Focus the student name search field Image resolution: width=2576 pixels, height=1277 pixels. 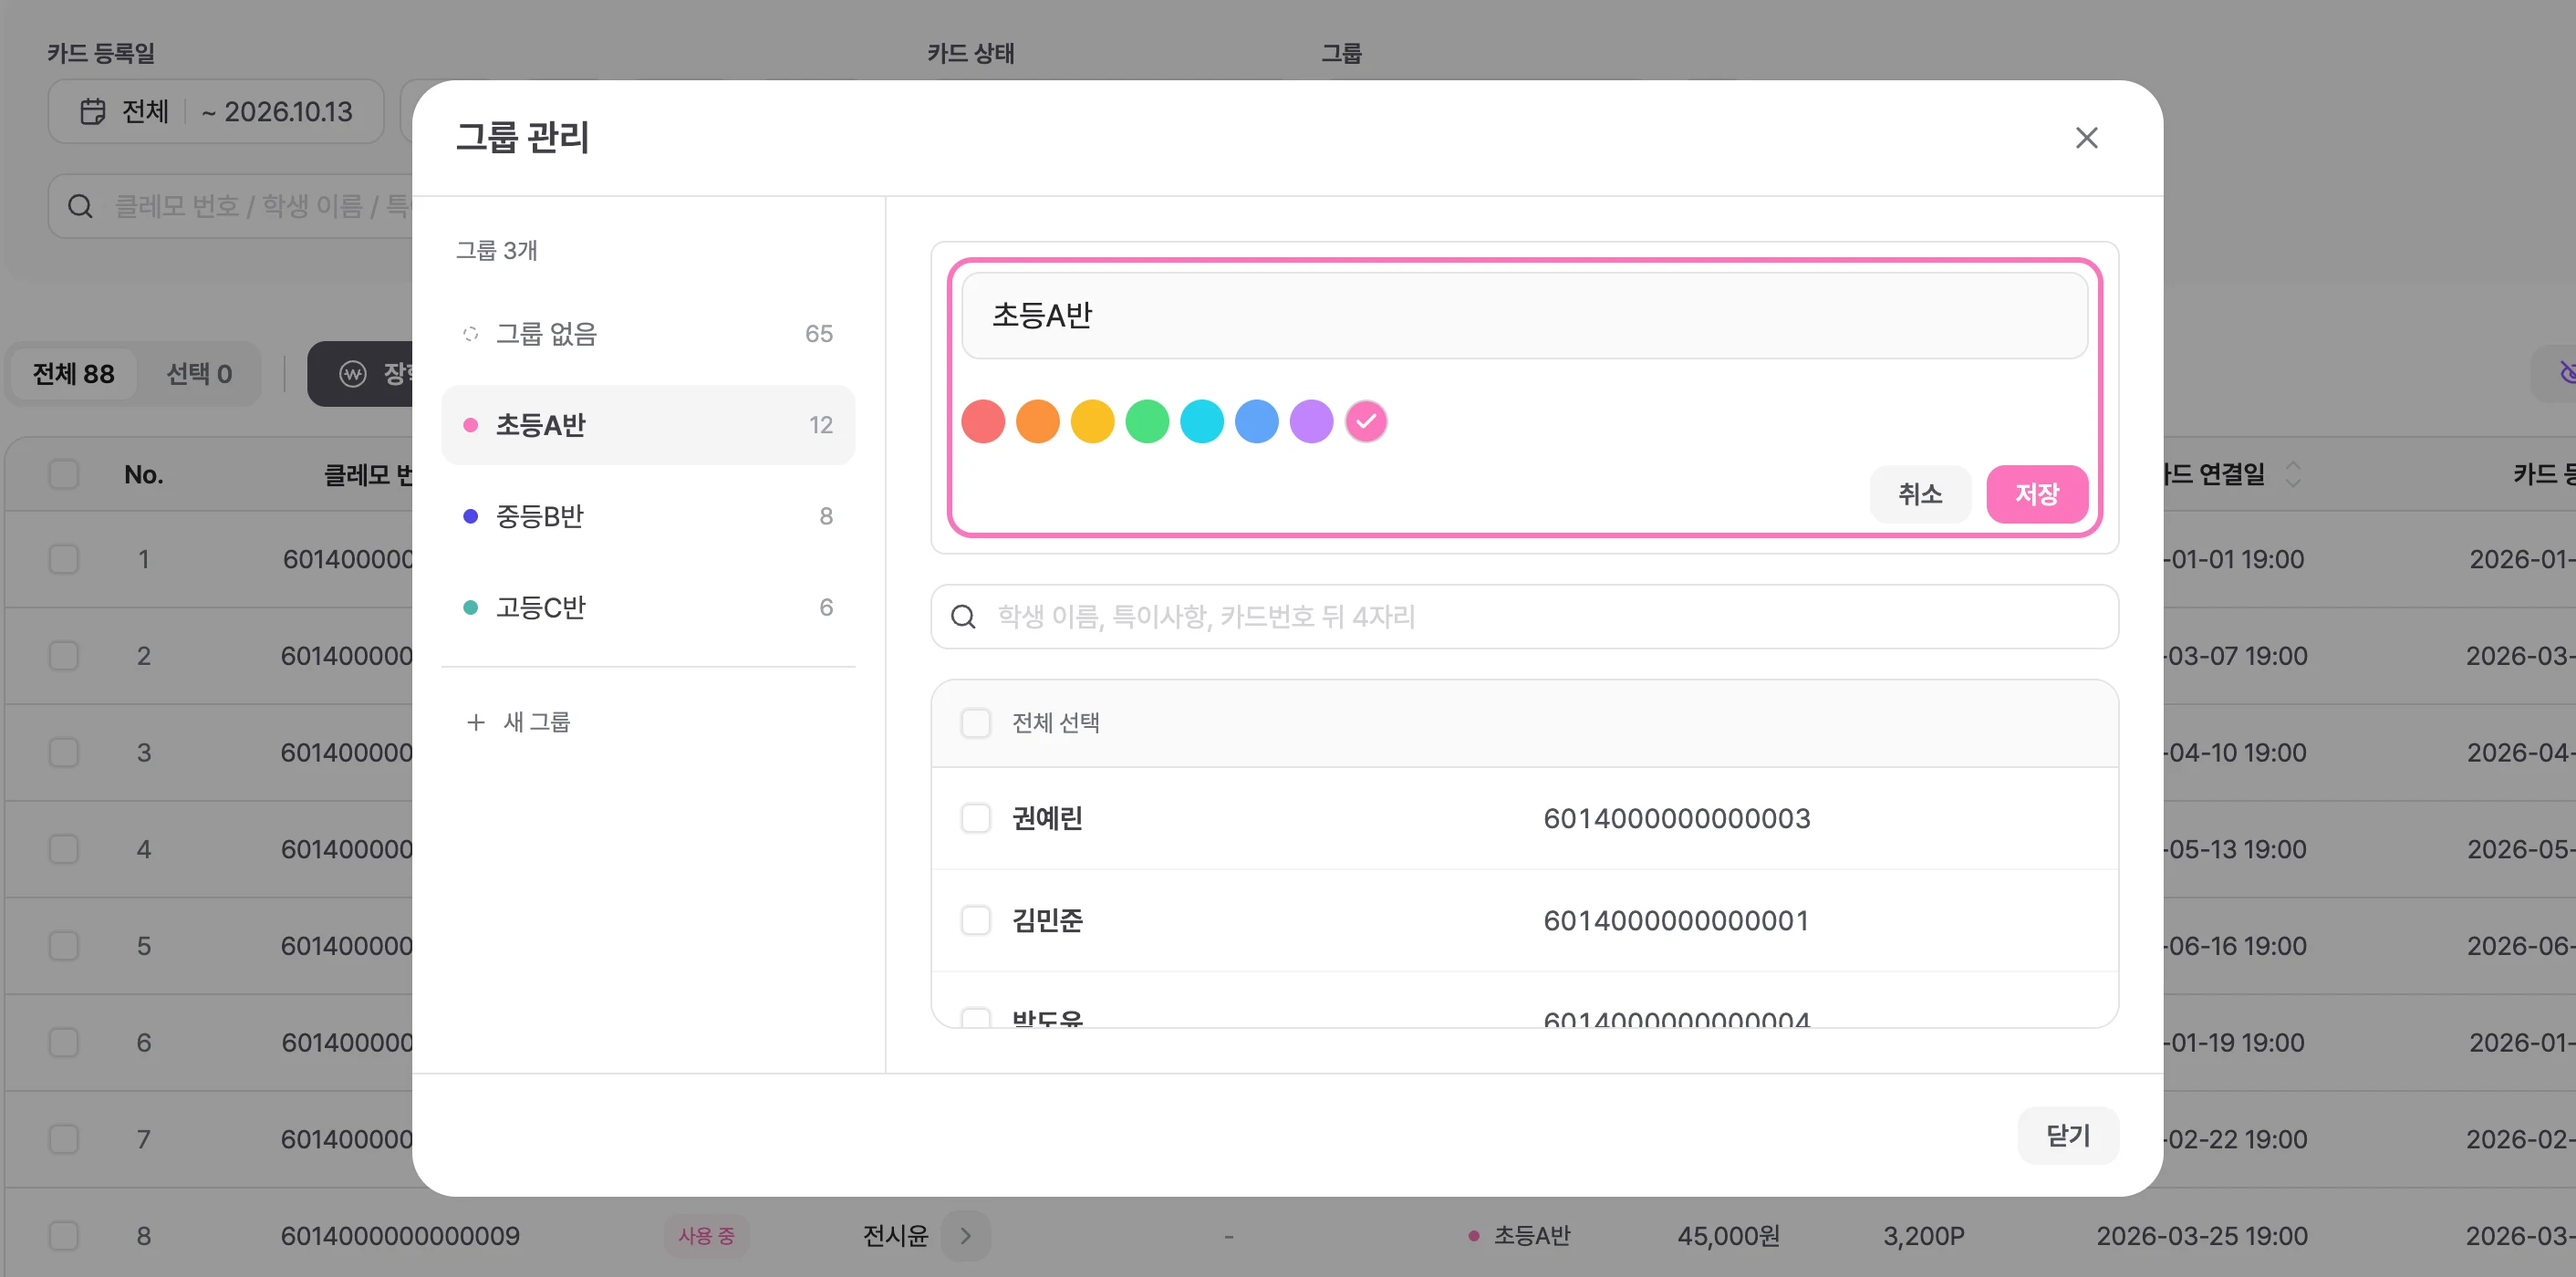pyautogui.click(x=1524, y=617)
